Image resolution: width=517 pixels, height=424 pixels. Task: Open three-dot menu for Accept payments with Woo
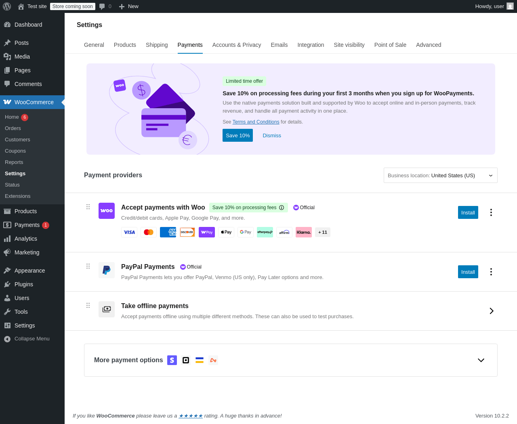(491, 212)
